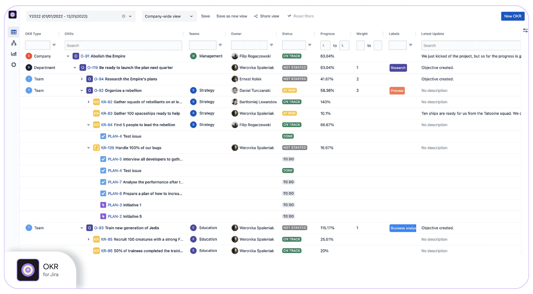Click the Save view button
The width and height of the screenshot is (533, 294).
[x=205, y=16]
